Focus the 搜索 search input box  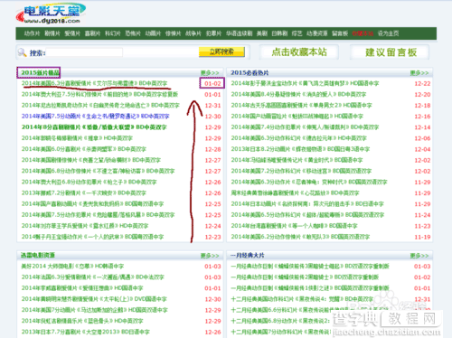pyautogui.click(x=84, y=52)
